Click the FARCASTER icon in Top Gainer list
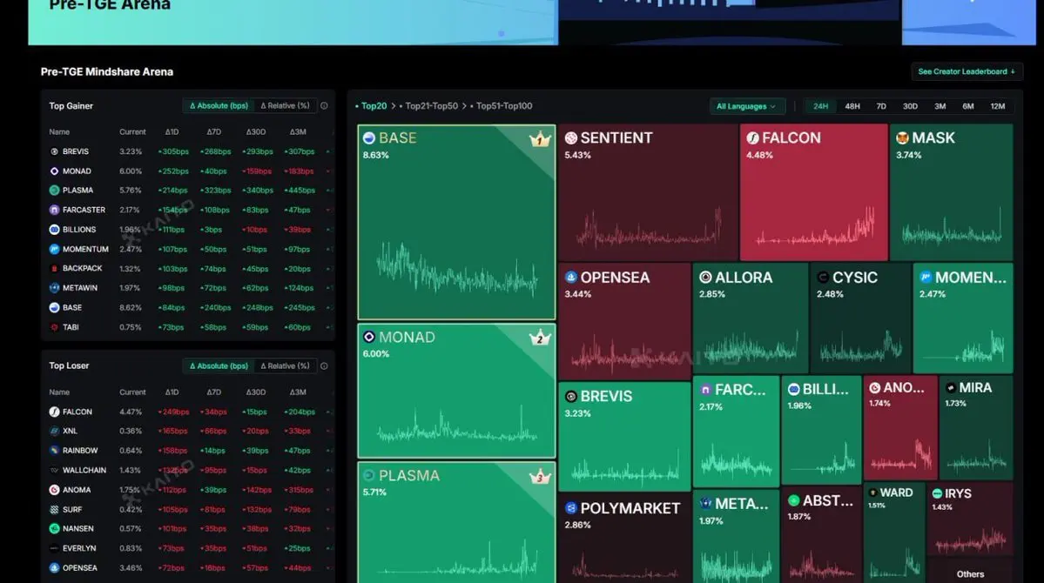This screenshot has width=1044, height=583. coord(55,210)
